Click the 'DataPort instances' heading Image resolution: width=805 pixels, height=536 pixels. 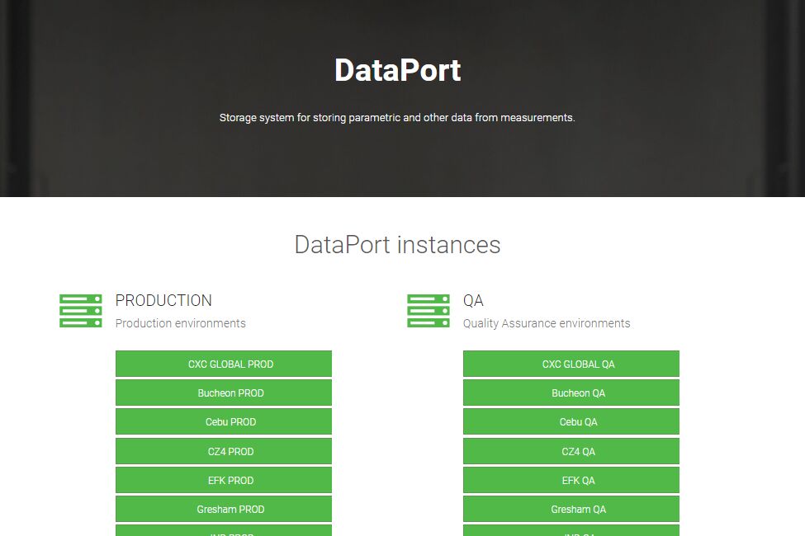point(397,245)
